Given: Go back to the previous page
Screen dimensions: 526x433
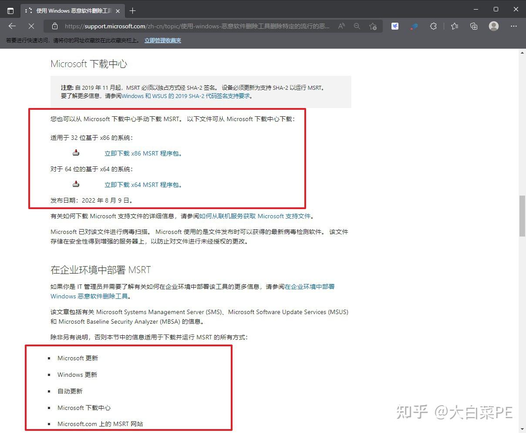Looking at the screenshot, I should 12,26.
